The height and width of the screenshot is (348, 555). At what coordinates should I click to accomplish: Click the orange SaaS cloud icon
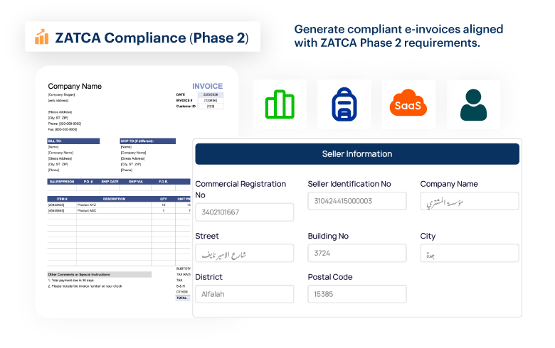(408, 103)
